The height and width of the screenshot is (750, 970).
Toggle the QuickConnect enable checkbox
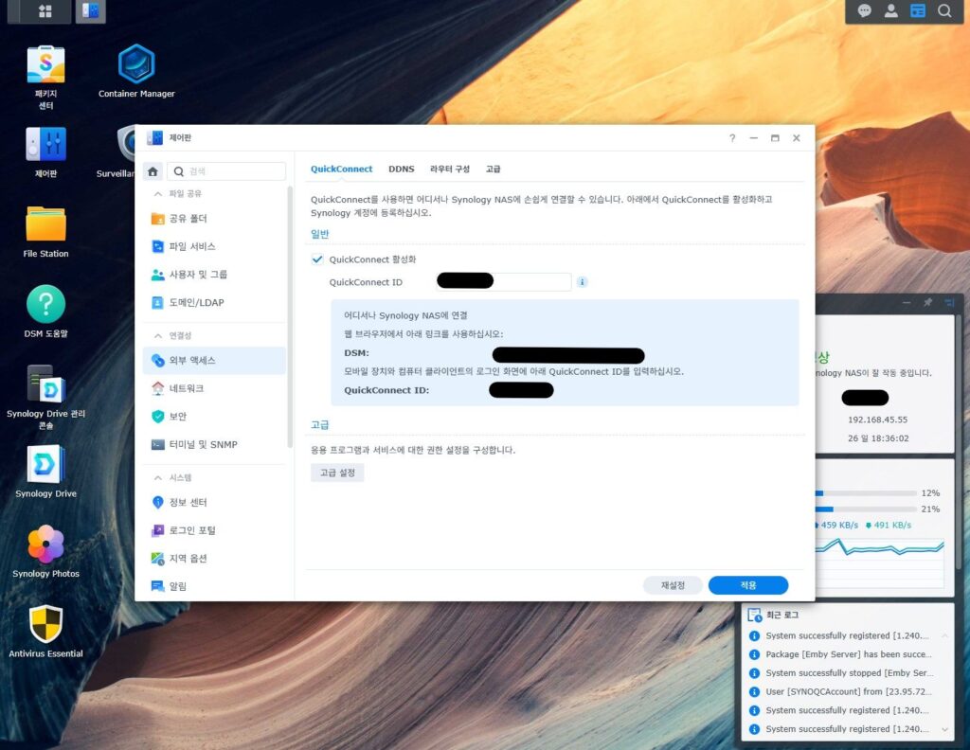[x=317, y=259]
